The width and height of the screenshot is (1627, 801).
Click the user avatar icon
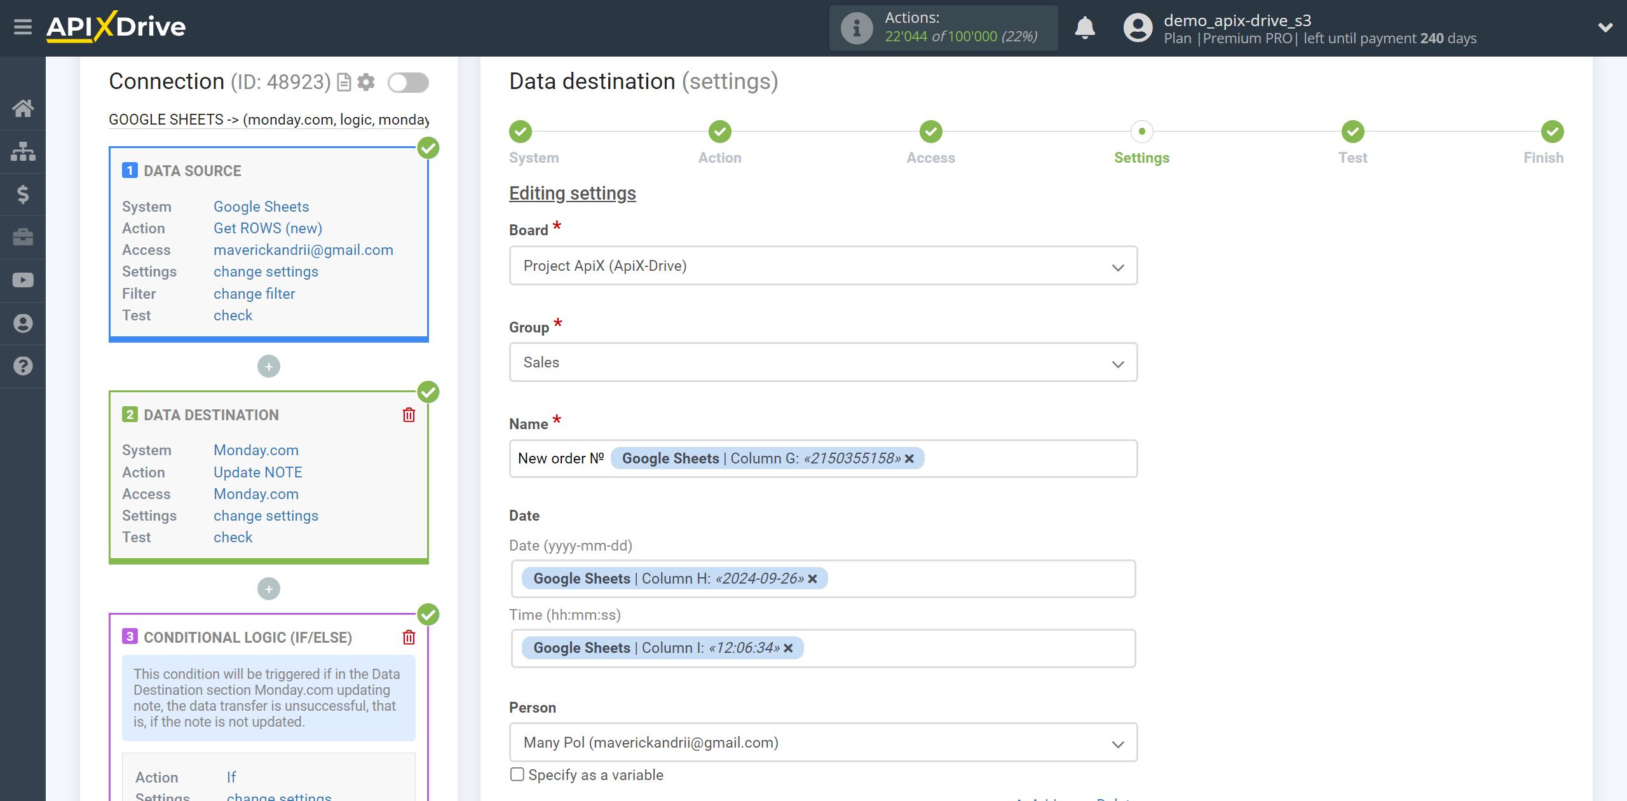point(1138,28)
